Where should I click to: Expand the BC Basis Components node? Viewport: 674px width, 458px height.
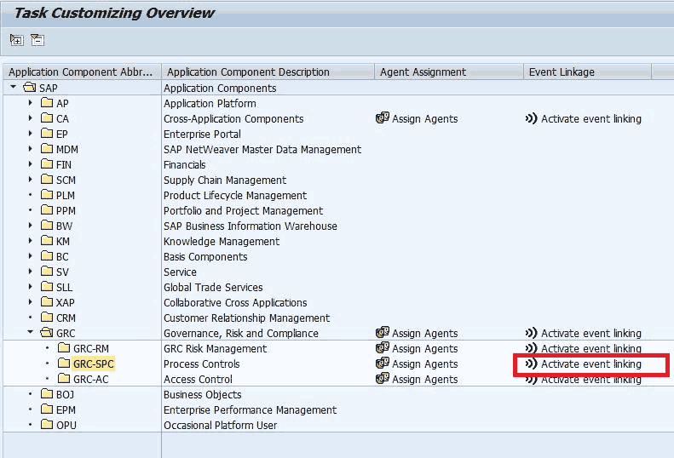click(30, 256)
